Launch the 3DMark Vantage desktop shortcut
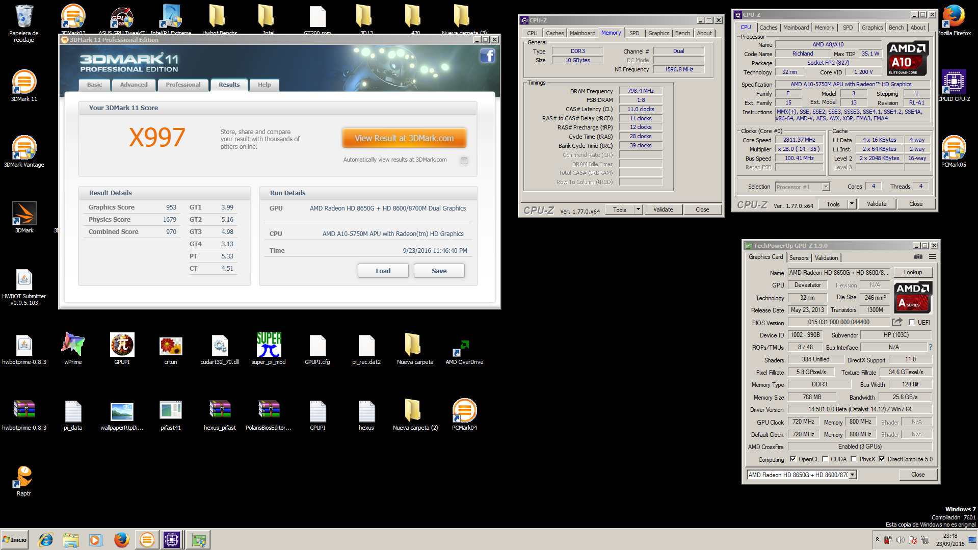The width and height of the screenshot is (978, 550). coord(24,151)
